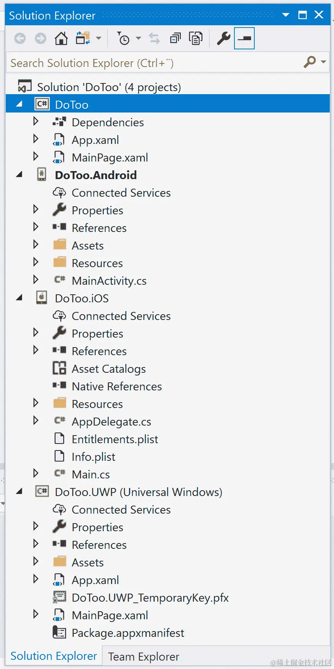Image resolution: width=334 pixels, height=669 pixels.
Task: Click the Home toolbar icon
Action: click(61, 38)
